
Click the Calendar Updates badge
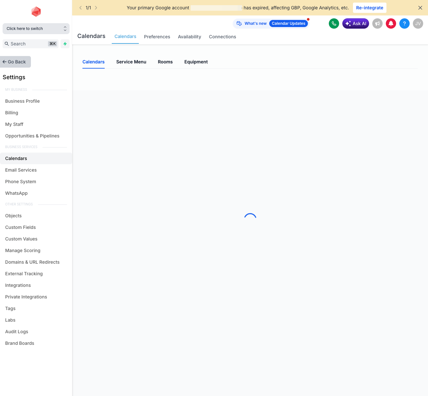click(x=289, y=24)
